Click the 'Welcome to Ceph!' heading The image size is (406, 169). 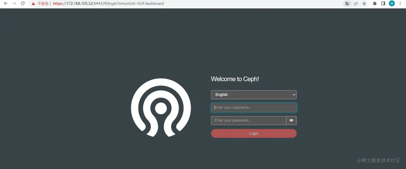[x=235, y=79]
